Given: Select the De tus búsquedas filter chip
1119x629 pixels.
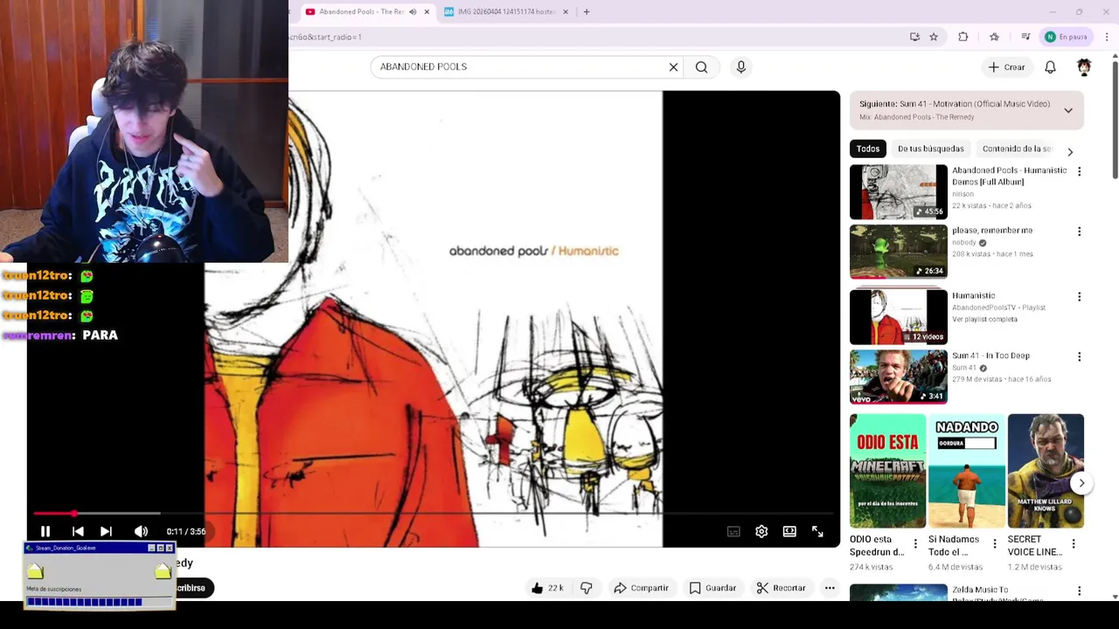Looking at the screenshot, I should 930,149.
